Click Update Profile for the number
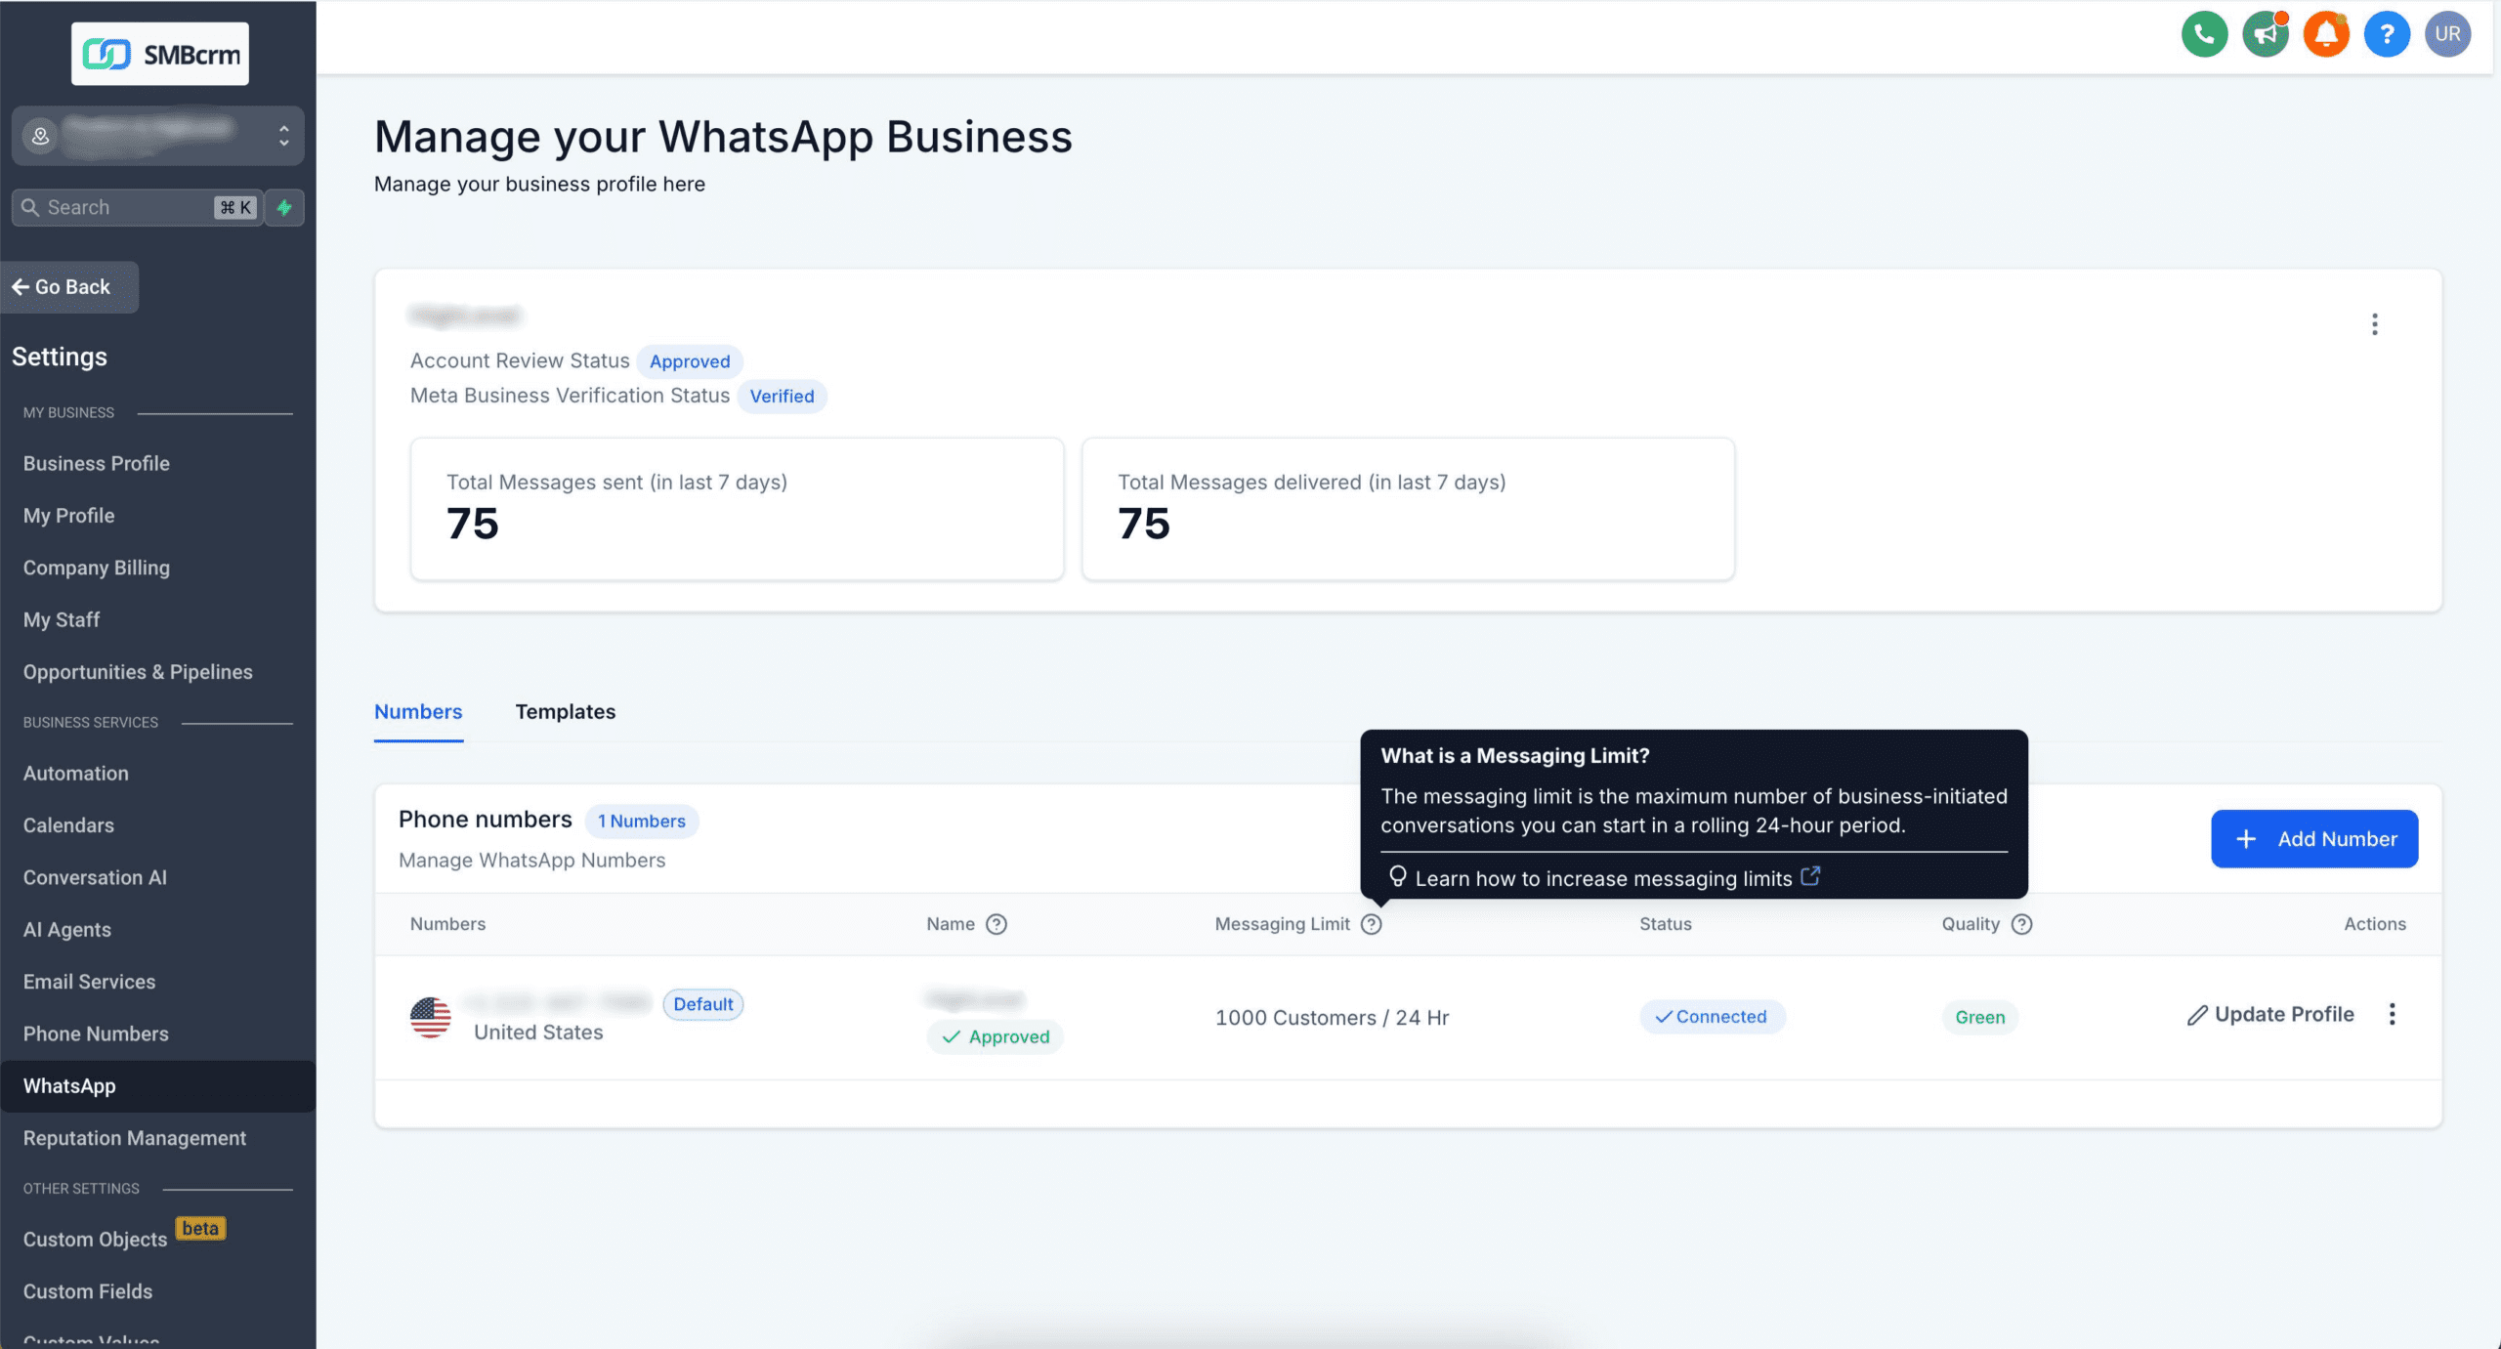 2270,1014
